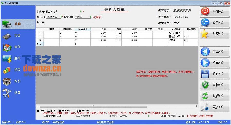Click the order date 2013-11-01
Image resolution: width=231 pixels, height=125 pixels.
[x=181, y=17]
